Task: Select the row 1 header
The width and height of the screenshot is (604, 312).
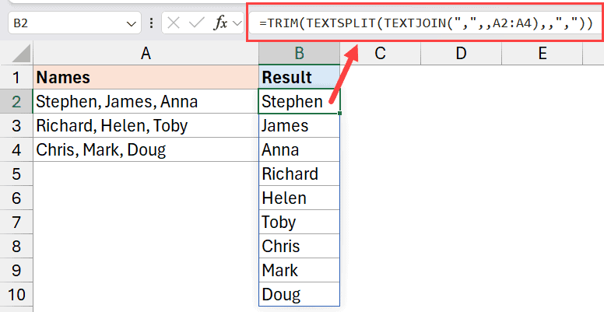Action: pos(16,78)
